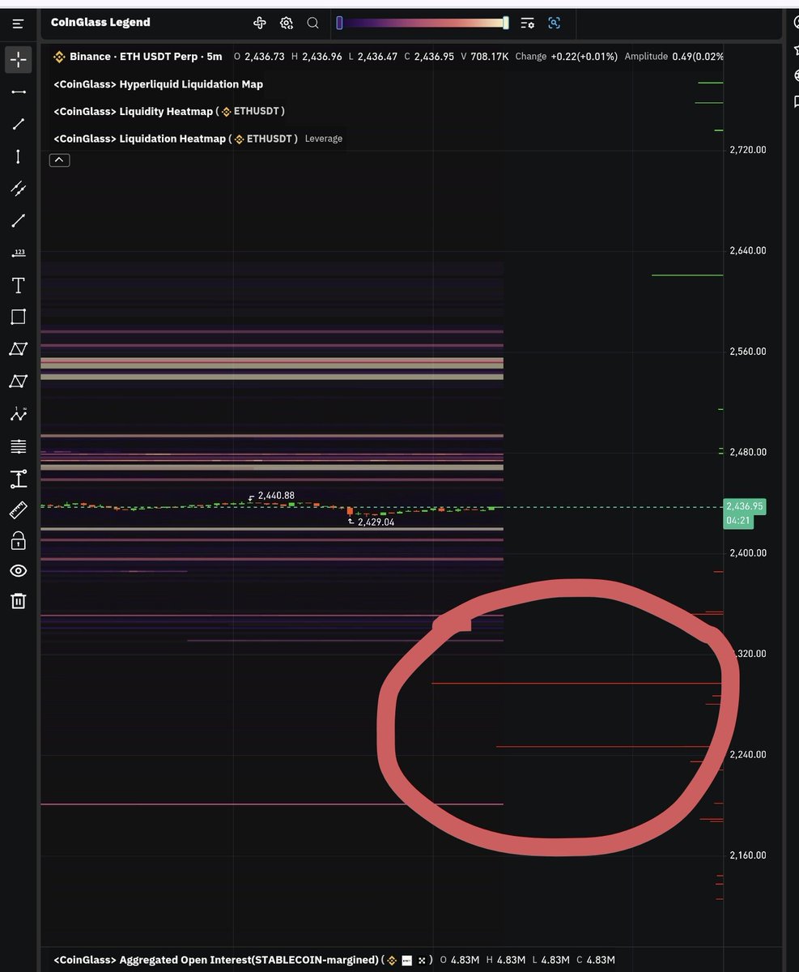This screenshot has height=972, width=799.
Task: Select the Hyperliquid Liquidation Map indicator
Action: 158,84
